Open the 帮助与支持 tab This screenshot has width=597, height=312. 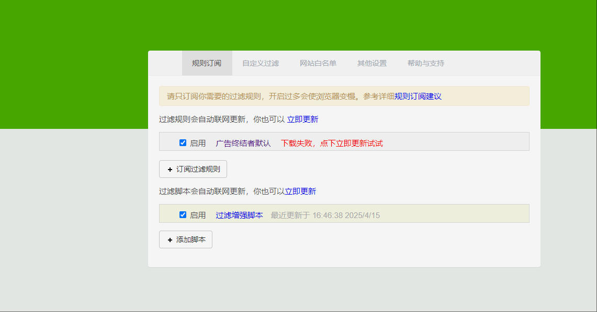point(426,63)
